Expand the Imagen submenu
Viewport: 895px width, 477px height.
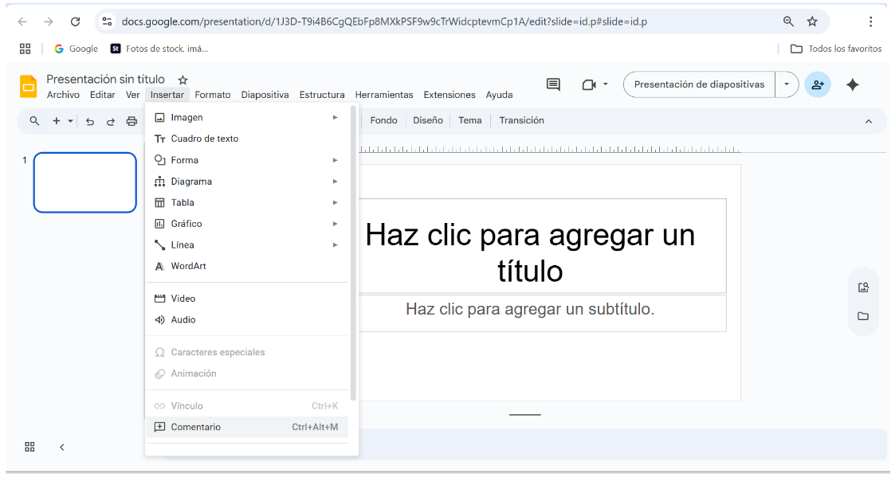pos(335,118)
